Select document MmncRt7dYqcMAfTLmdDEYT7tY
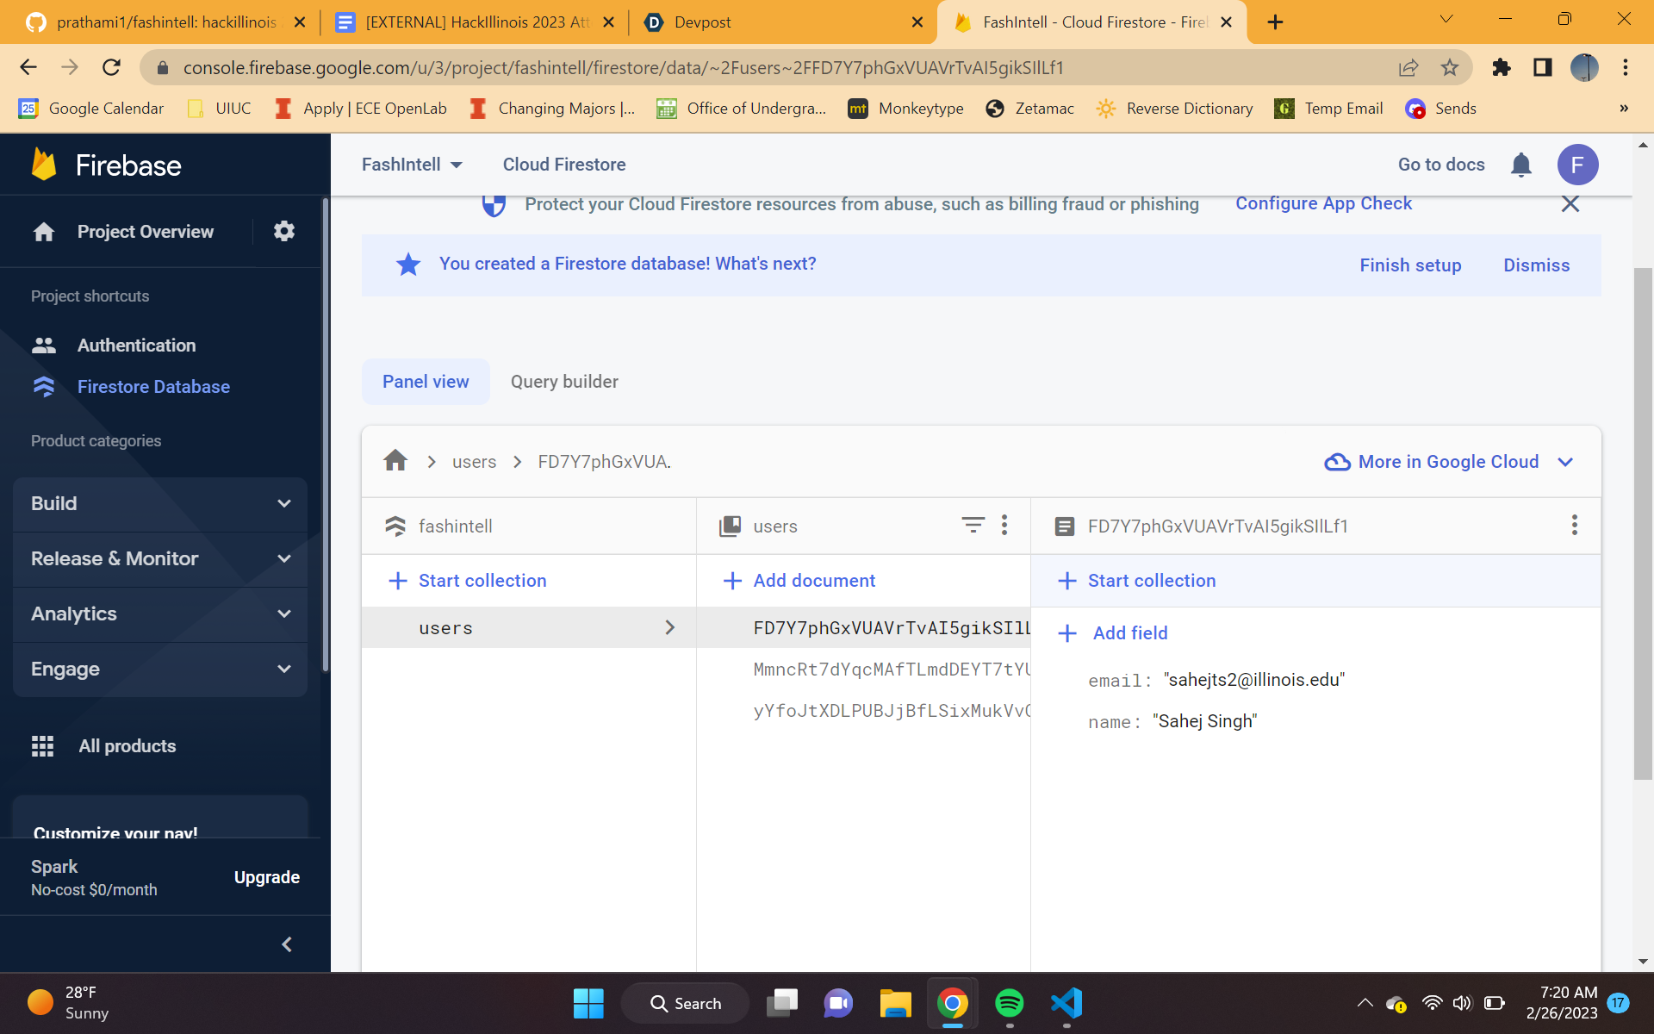Image resolution: width=1654 pixels, height=1034 pixels. [890, 670]
